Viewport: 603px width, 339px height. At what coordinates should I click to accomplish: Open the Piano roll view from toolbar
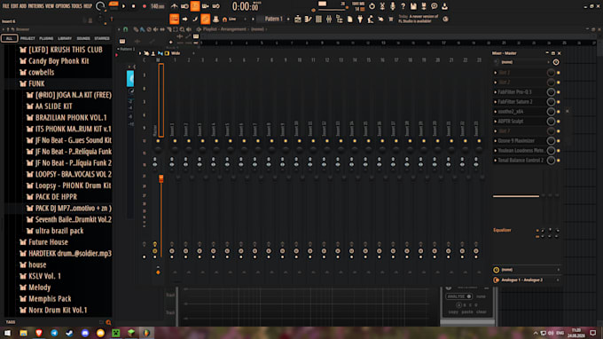[308, 19]
